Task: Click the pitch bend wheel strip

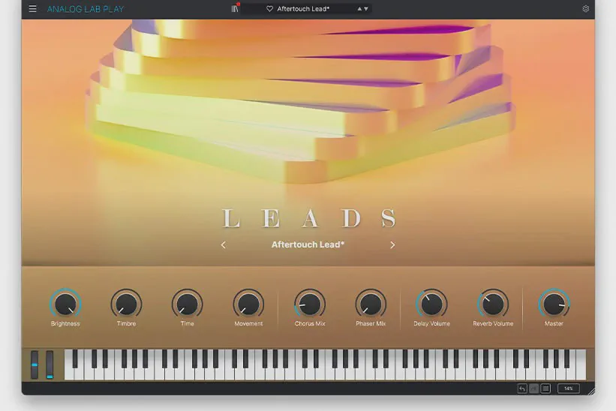Action: tap(35, 364)
